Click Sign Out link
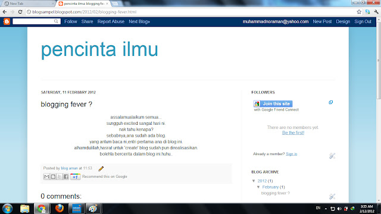Viewport: 381px width, 214px height. pos(363,21)
